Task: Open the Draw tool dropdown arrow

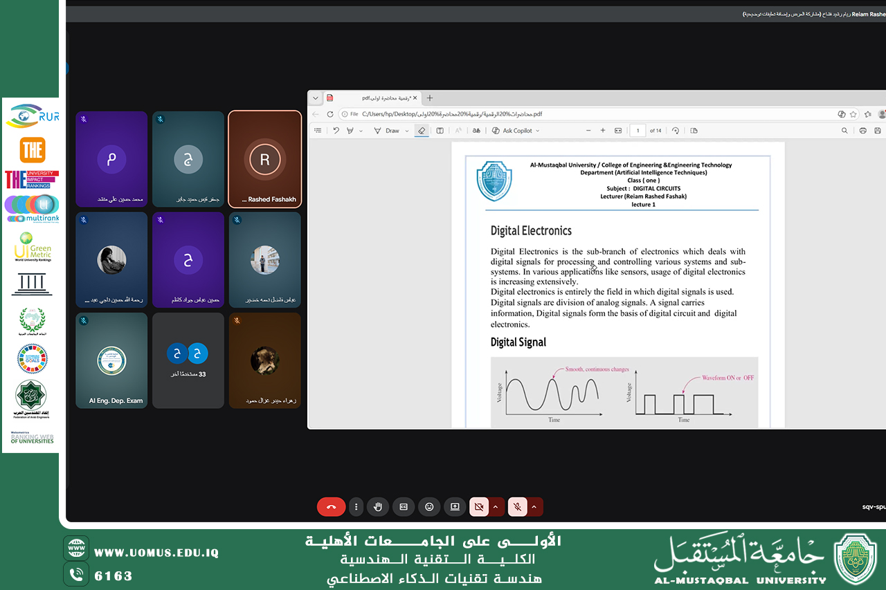Action: (x=406, y=131)
